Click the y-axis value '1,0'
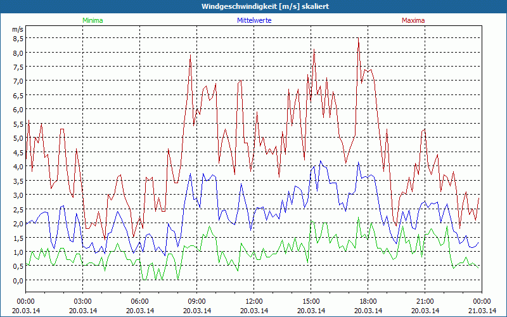 [x=18, y=252]
